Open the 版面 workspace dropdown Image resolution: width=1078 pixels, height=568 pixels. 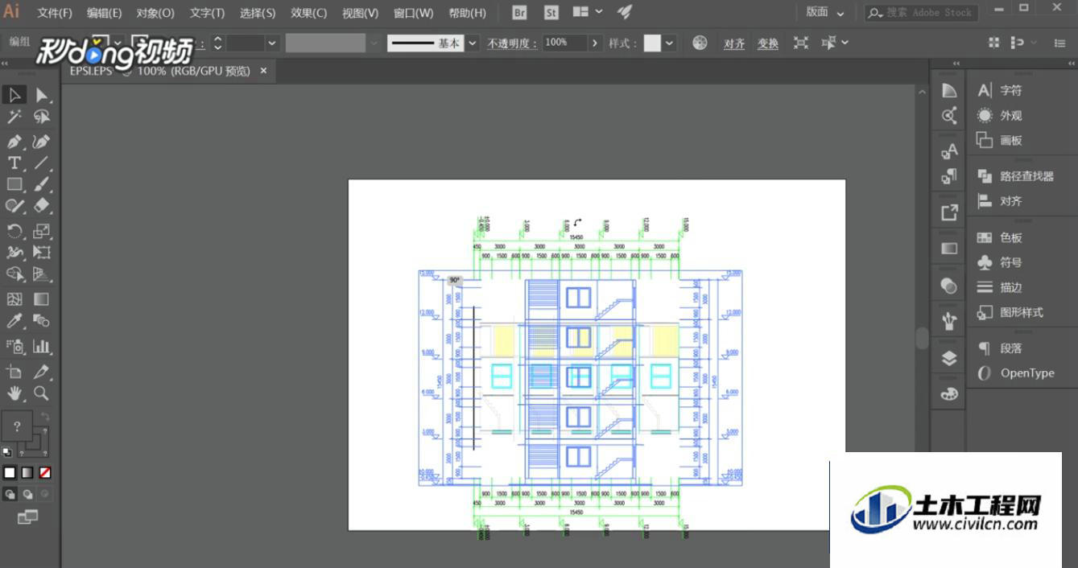(x=825, y=12)
